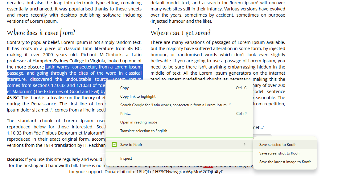
Task: Click the 'Where can I get some?' heading
Action: pos(180,33)
